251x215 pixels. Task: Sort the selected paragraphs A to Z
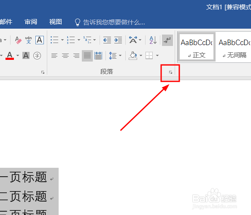click(x=153, y=40)
